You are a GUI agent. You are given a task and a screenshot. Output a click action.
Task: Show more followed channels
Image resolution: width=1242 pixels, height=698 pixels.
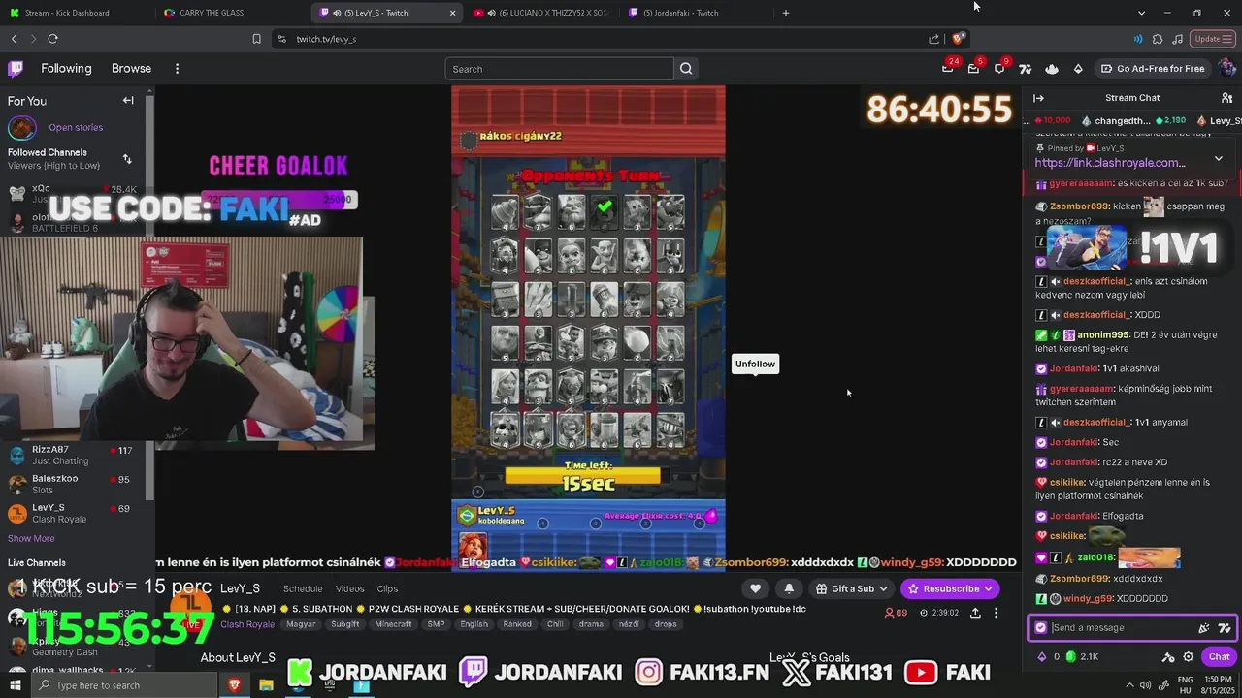click(31, 539)
